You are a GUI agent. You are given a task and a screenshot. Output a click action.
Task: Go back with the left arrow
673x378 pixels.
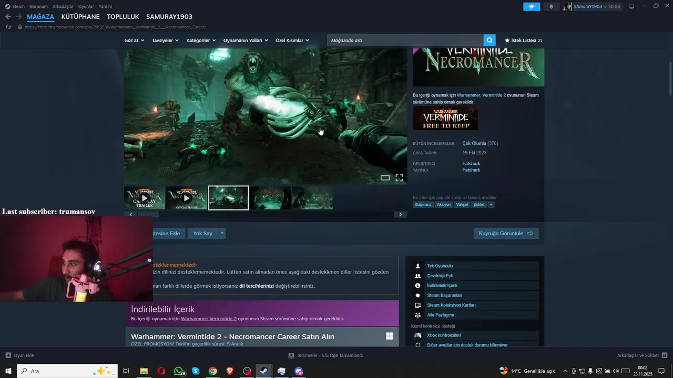[8, 17]
